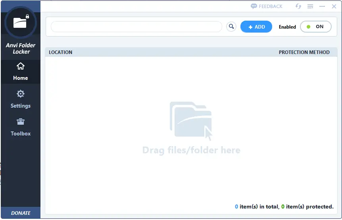This screenshot has width=342, height=220.
Task: Click the DONATE link
Action: [21, 213]
